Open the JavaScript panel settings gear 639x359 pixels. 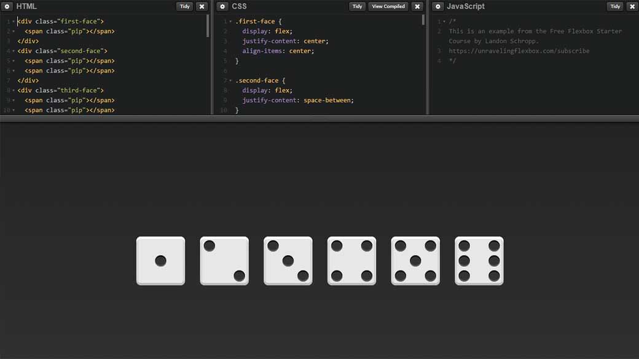coord(437,6)
